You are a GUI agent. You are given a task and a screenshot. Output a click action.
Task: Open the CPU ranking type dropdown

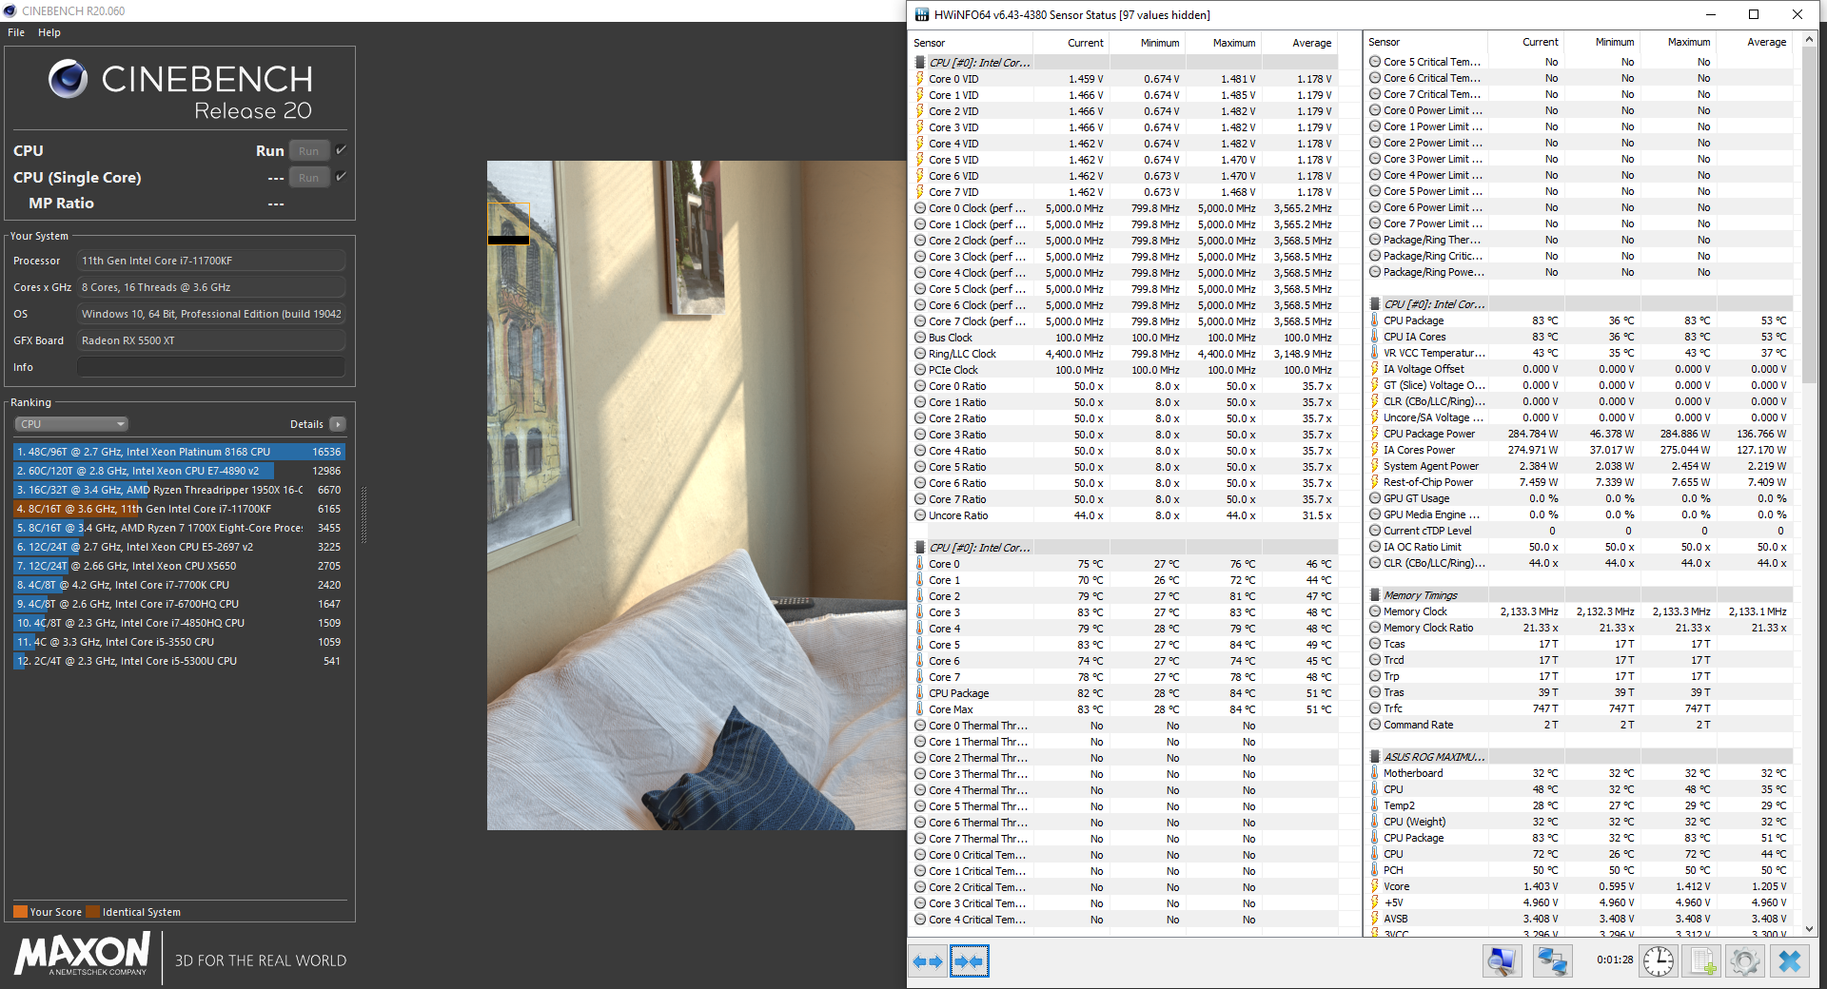[x=71, y=424]
